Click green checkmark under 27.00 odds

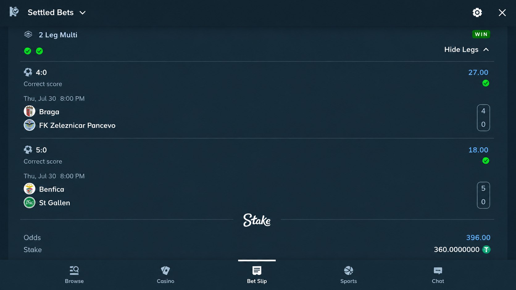[486, 83]
